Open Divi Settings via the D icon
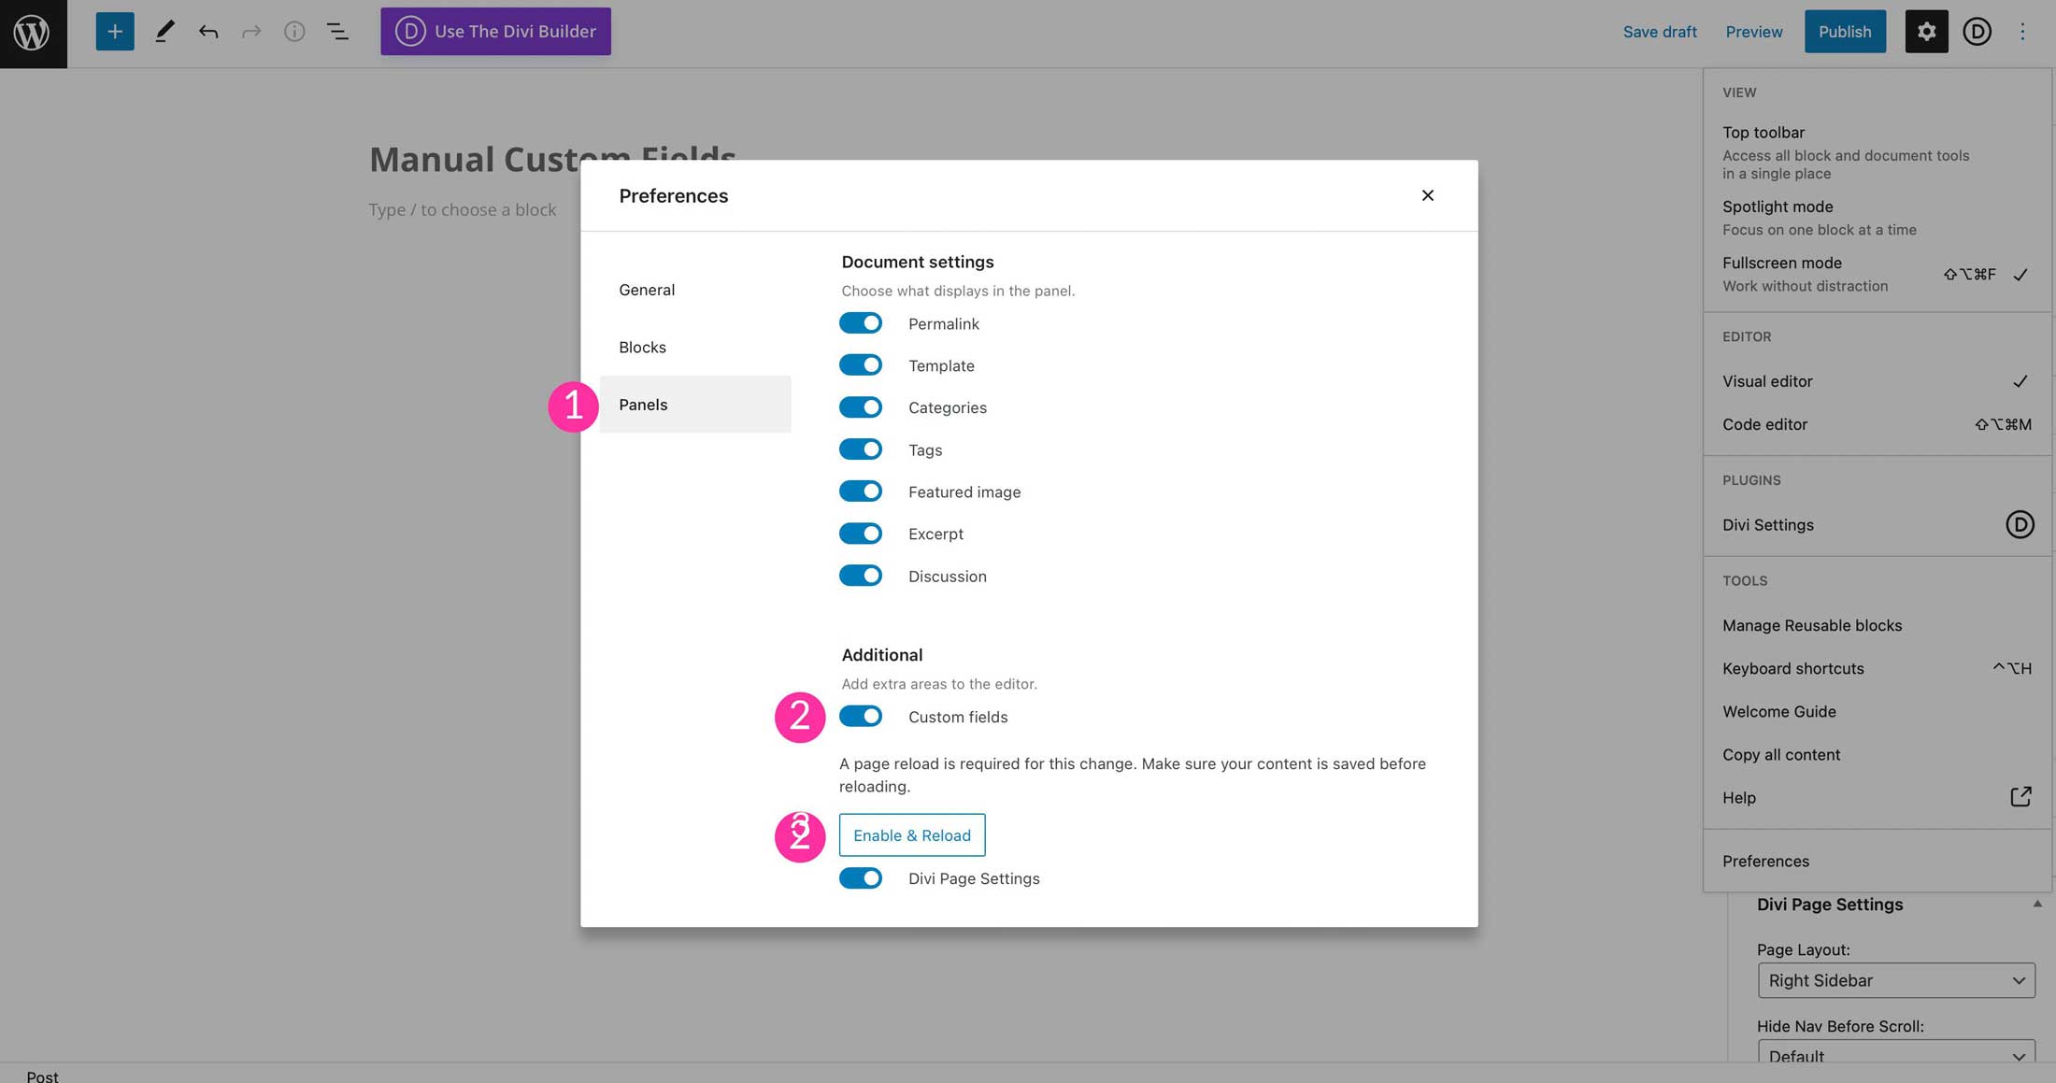This screenshot has width=2056, height=1083. (x=2020, y=524)
